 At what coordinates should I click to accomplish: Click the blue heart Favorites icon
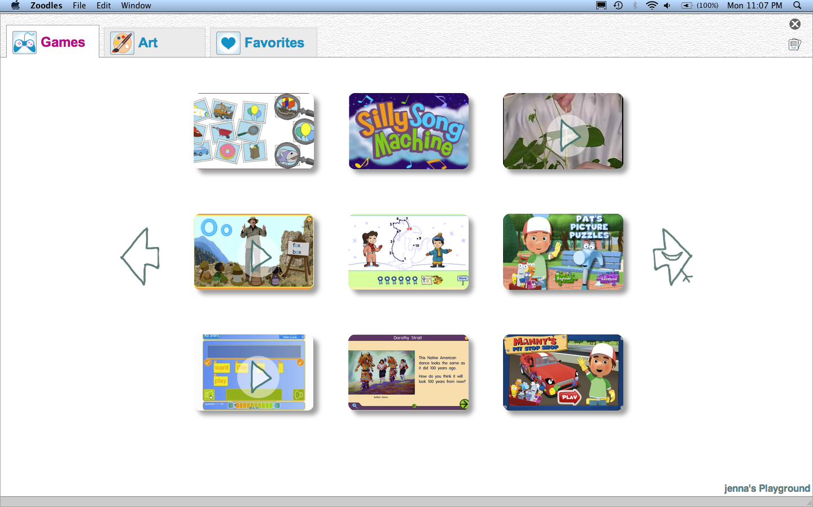pos(228,43)
